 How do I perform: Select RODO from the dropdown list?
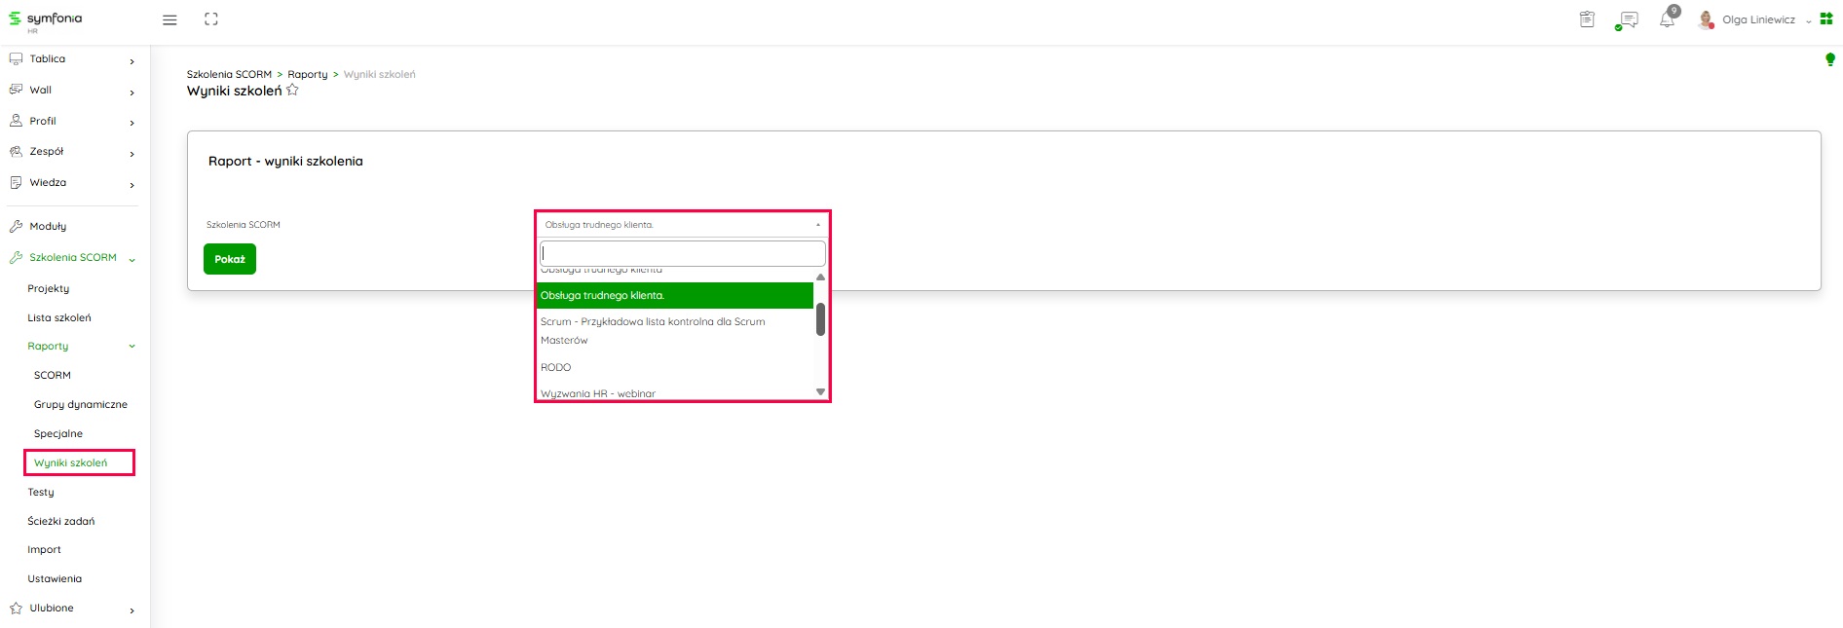[556, 367]
